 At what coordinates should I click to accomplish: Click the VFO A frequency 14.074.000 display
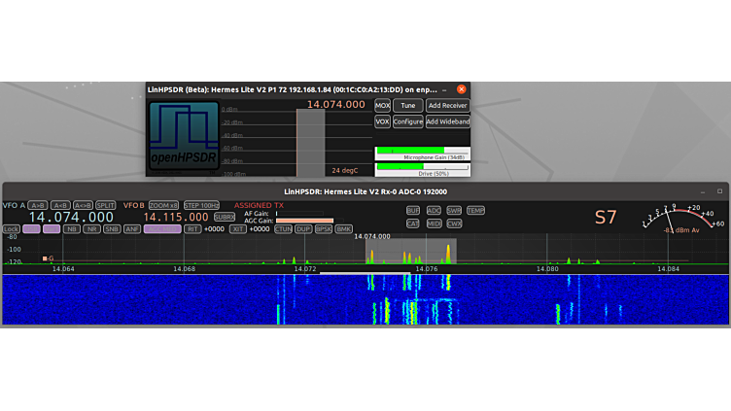click(70, 217)
